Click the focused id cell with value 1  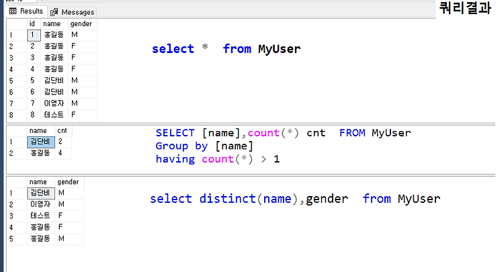coord(34,35)
